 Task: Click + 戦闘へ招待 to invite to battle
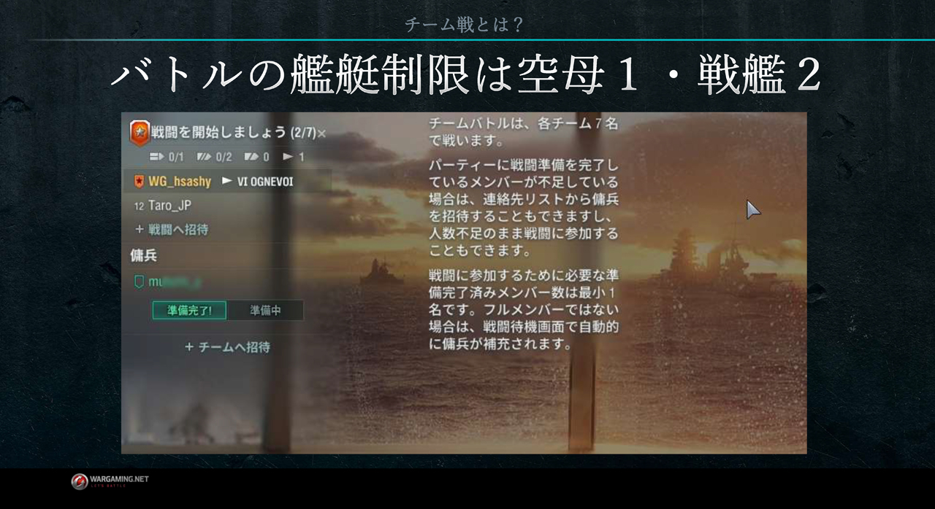tap(172, 230)
